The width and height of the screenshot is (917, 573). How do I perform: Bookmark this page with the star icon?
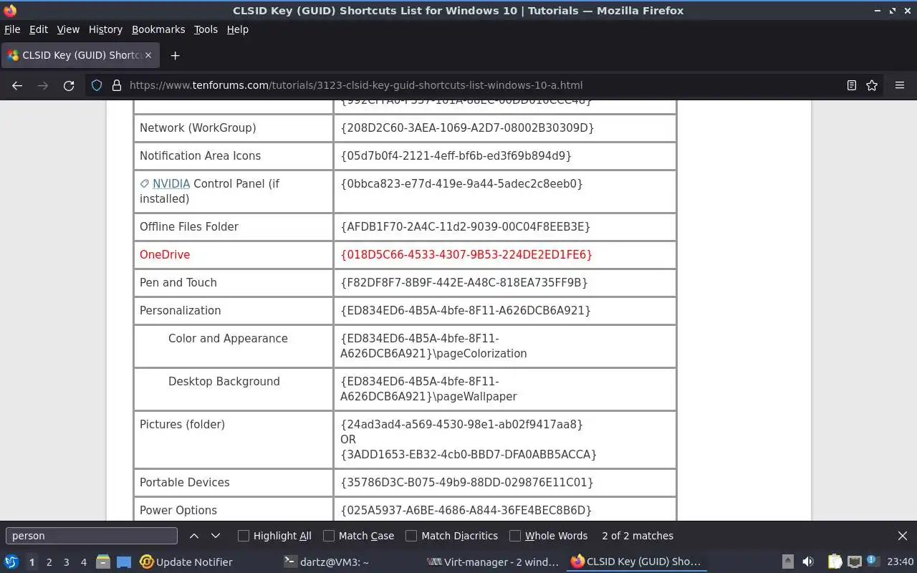point(872,85)
